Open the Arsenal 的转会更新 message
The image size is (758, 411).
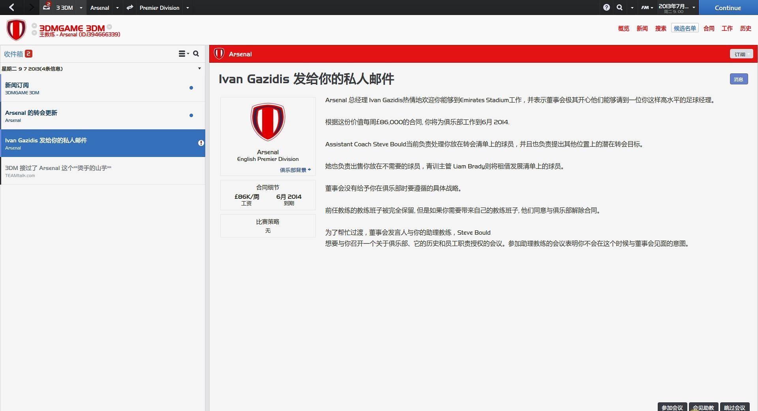coord(103,116)
